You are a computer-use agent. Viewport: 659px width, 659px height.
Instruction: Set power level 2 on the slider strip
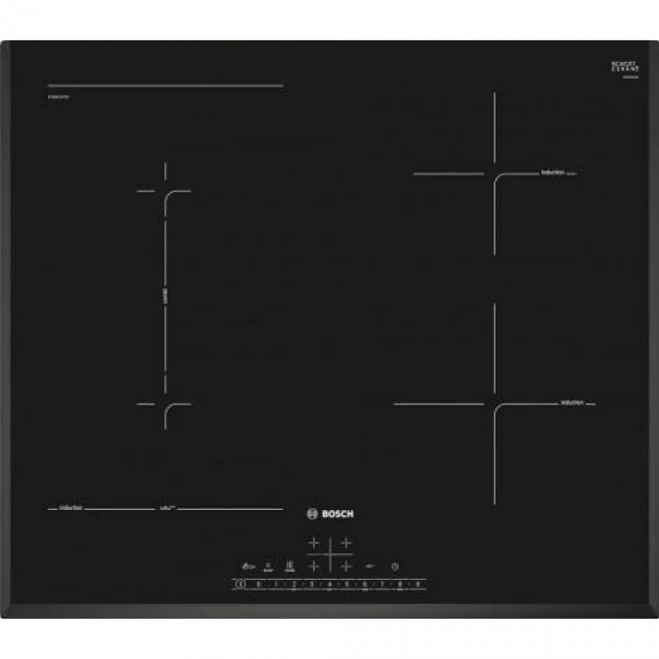point(294,584)
